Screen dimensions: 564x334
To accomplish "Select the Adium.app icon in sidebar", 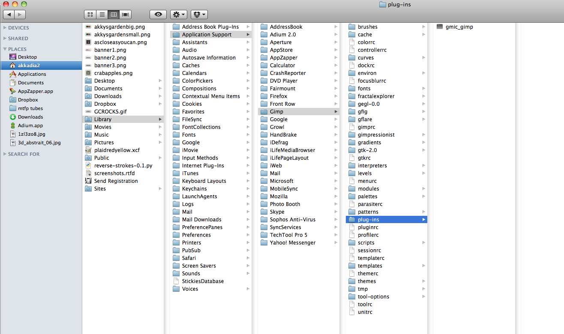I will (x=13, y=125).
